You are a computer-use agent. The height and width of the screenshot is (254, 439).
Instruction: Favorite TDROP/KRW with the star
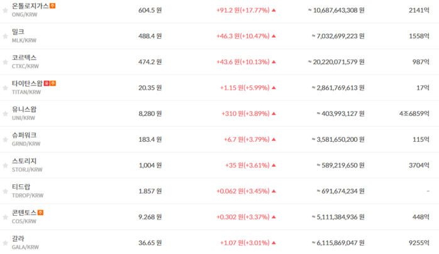click(5, 191)
